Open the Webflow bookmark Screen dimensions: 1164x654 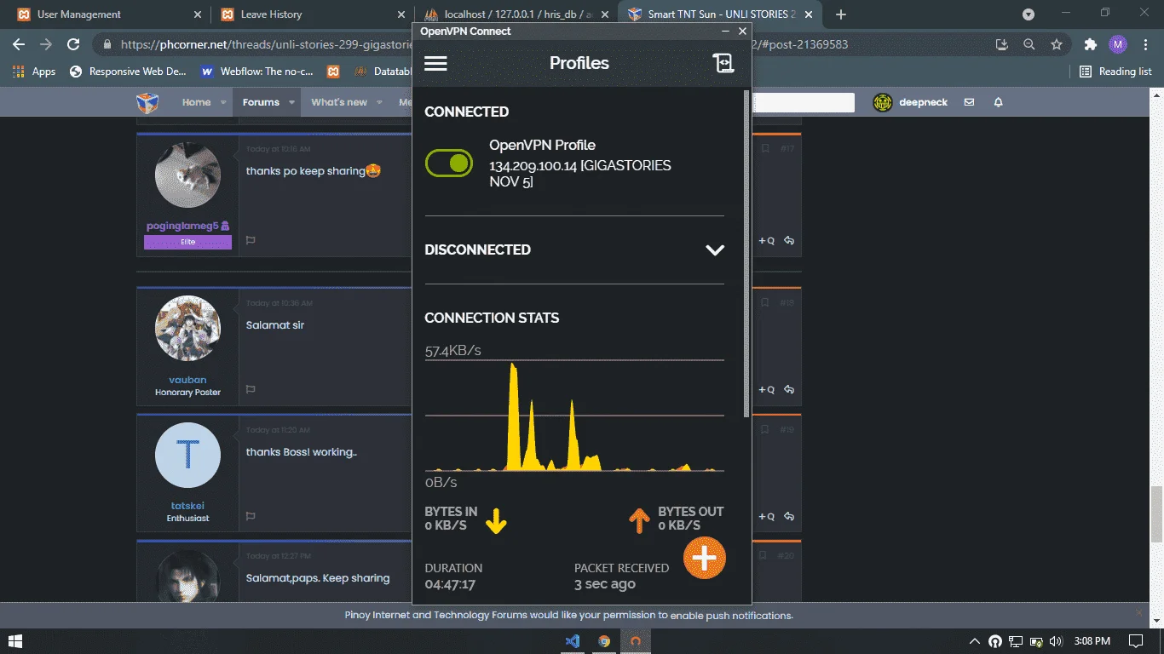[x=256, y=72]
